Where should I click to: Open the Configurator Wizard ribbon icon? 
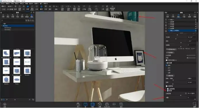[x=112, y=8]
